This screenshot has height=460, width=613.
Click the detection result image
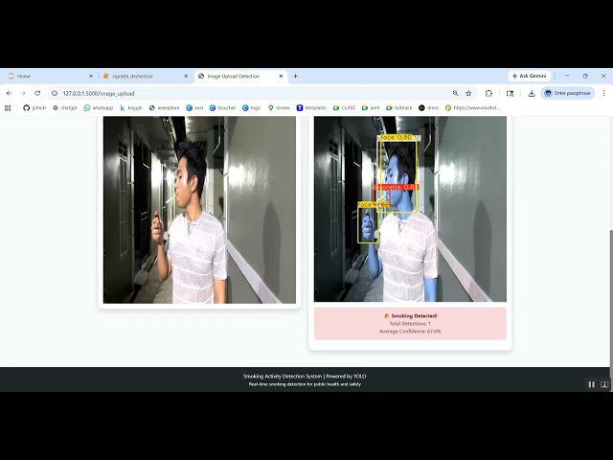410,209
